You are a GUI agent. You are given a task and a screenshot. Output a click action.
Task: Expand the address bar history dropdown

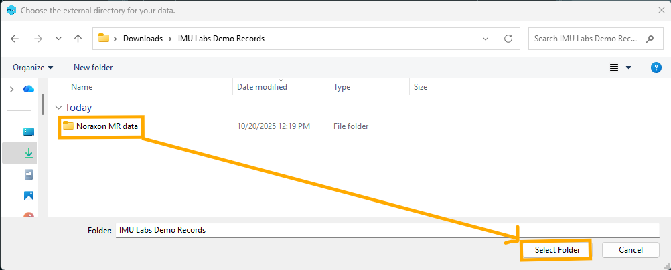click(486, 39)
